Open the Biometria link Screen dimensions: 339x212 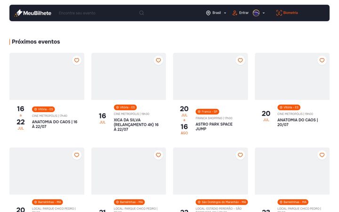[x=287, y=13]
